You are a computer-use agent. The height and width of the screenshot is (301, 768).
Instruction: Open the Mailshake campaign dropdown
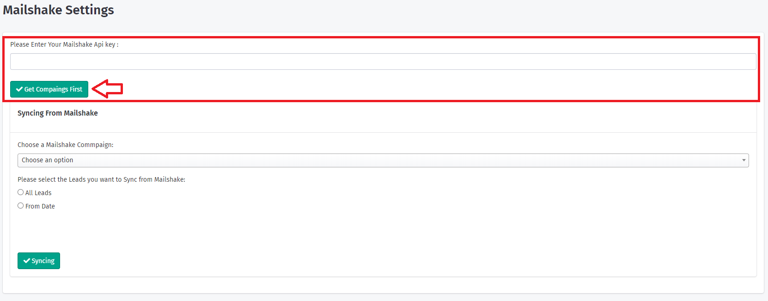[383, 160]
